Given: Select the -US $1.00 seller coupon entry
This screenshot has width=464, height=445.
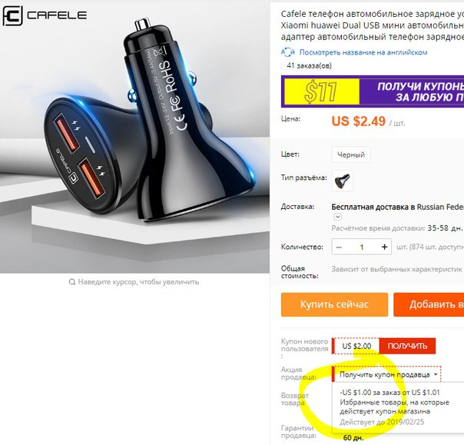Looking at the screenshot, I should tap(395, 407).
